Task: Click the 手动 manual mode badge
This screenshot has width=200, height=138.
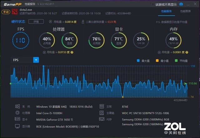Action: click(6, 12)
